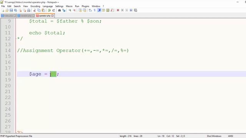Click the highlighted value after $age =
The height and width of the screenshot is (138, 246).
53,74
